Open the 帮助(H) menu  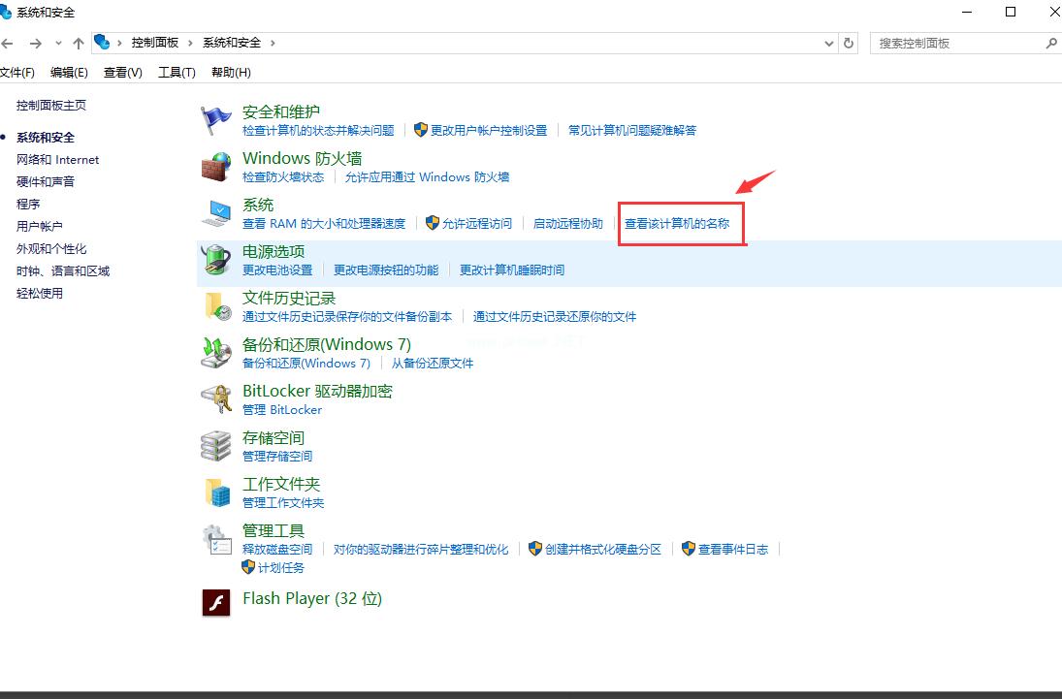(x=231, y=73)
